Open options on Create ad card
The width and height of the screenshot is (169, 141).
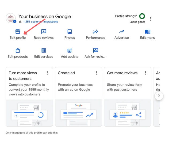96,73
